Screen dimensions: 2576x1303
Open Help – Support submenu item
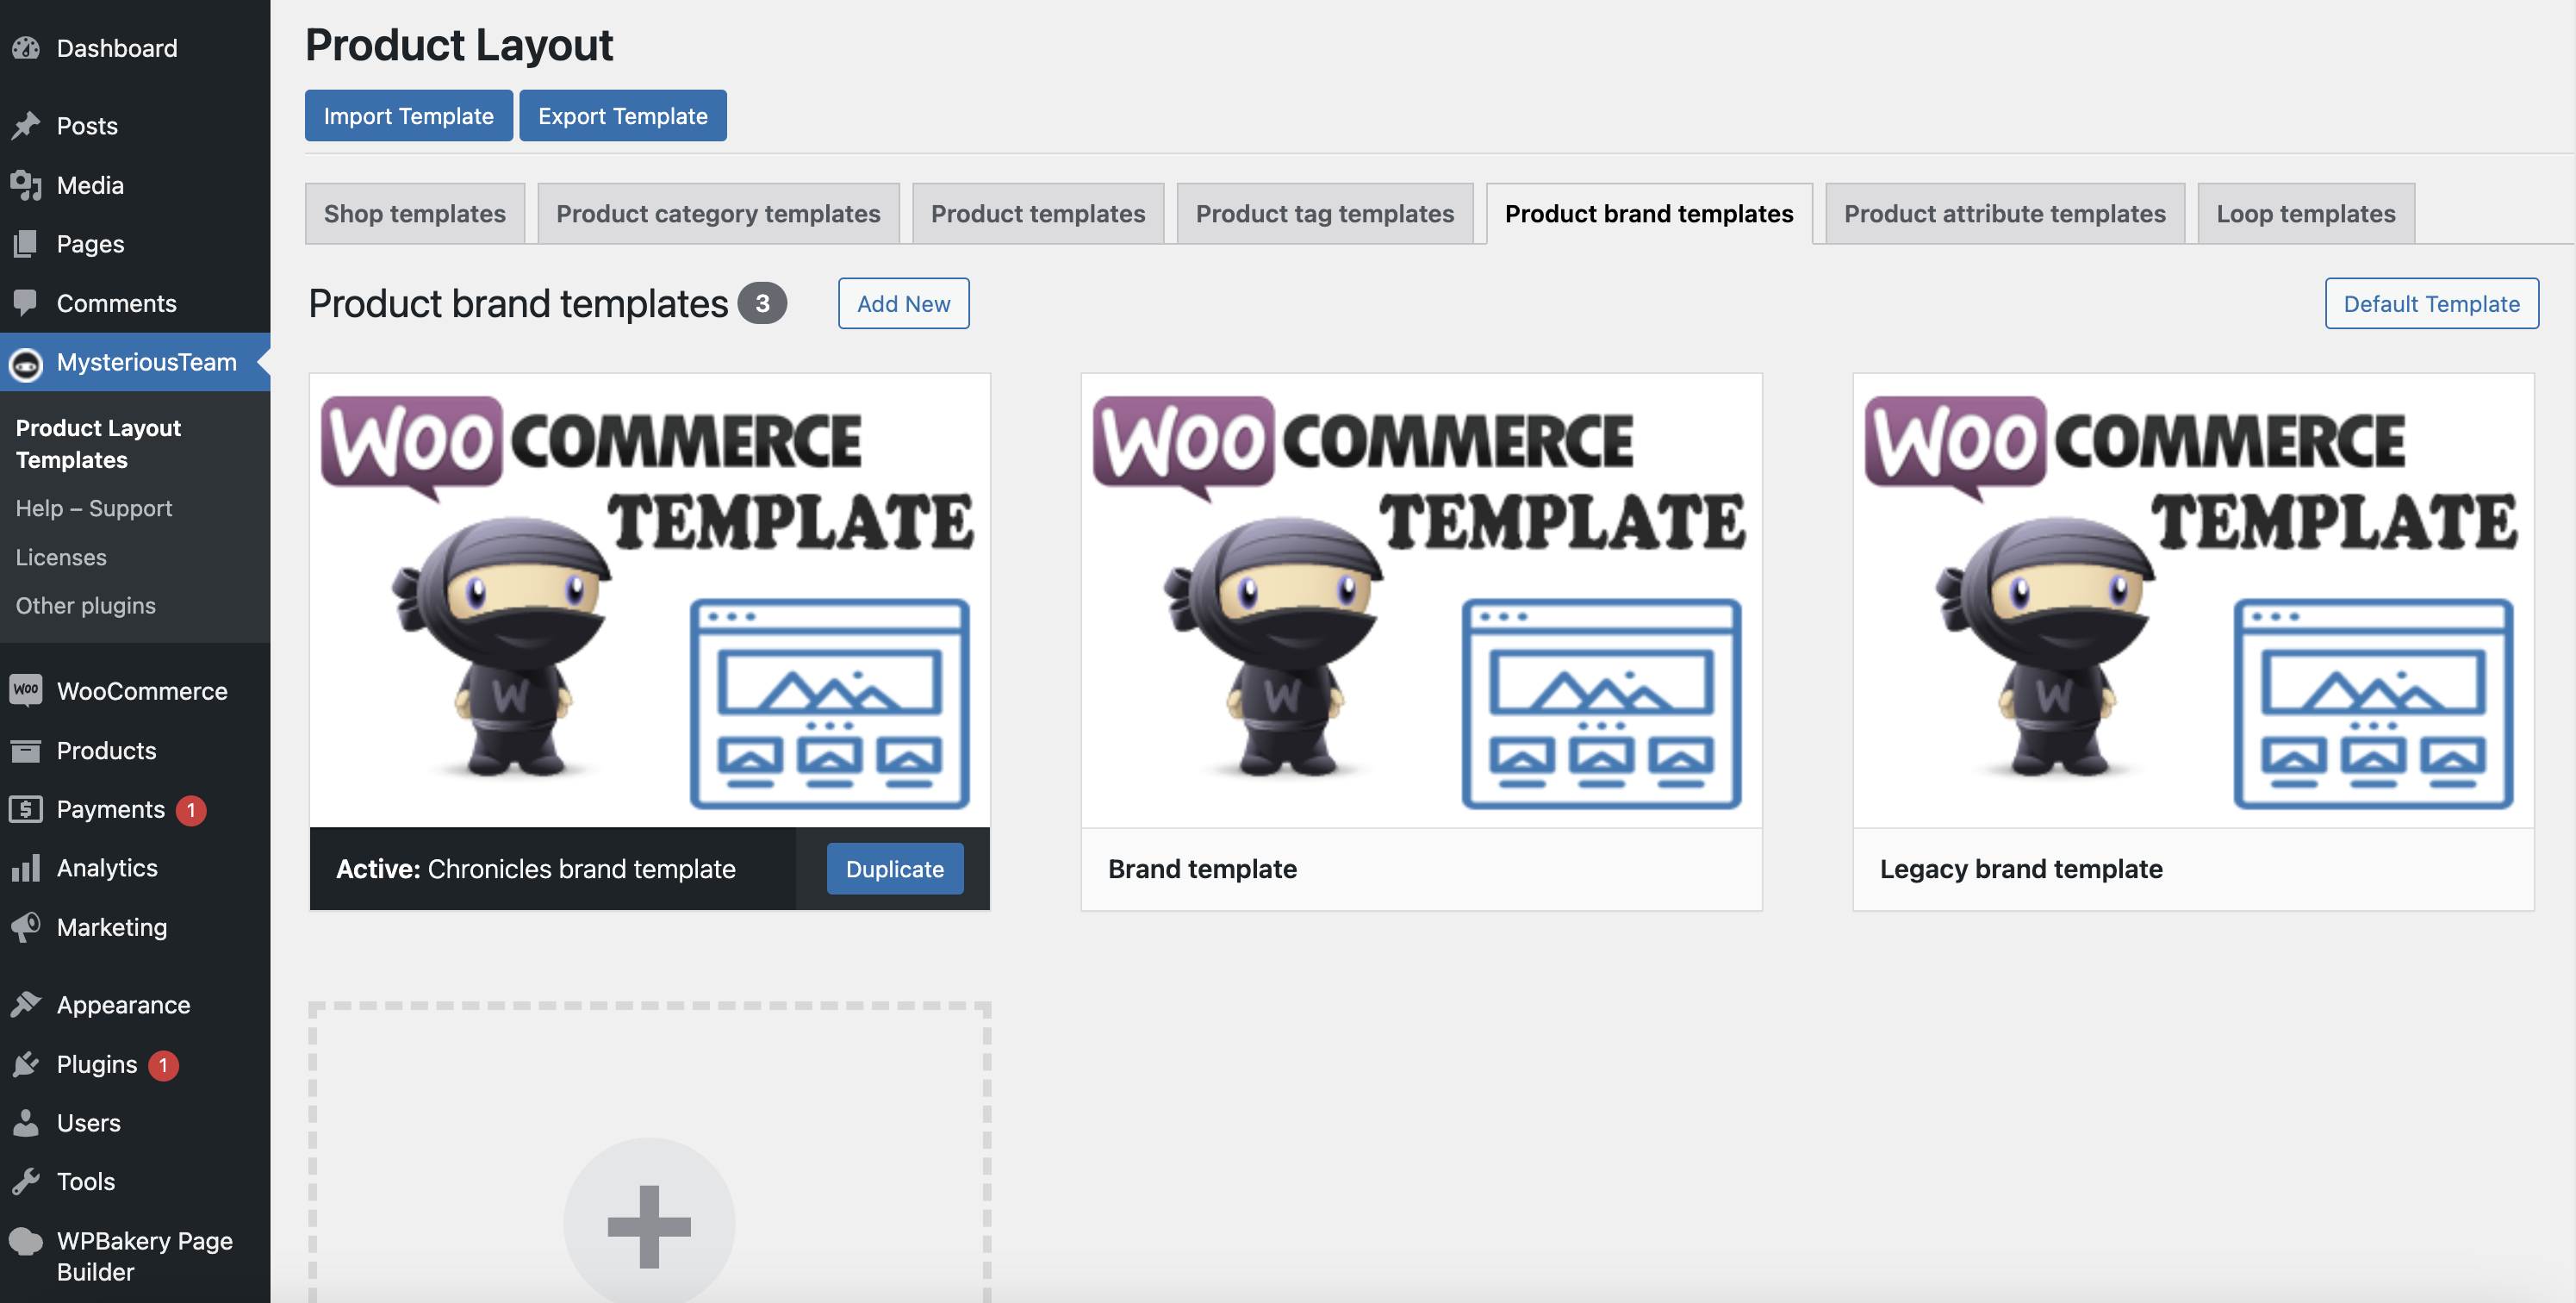(x=94, y=508)
